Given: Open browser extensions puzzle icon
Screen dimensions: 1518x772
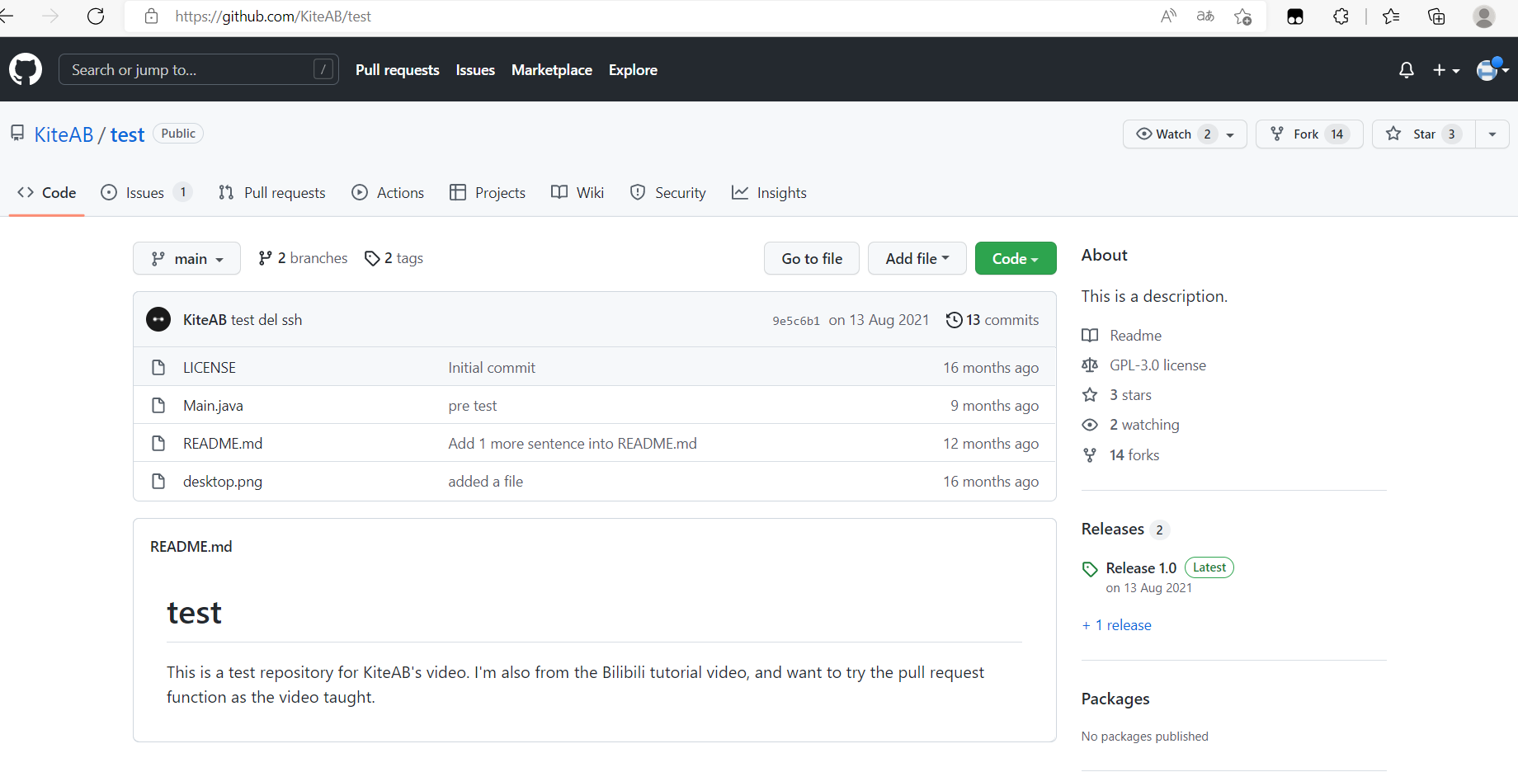Looking at the screenshot, I should coord(1341,16).
